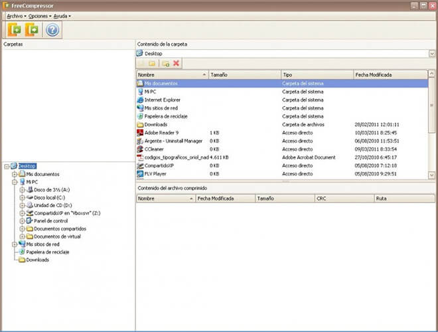Click the CompartidoXP shortcut icon in list

click(x=140, y=166)
